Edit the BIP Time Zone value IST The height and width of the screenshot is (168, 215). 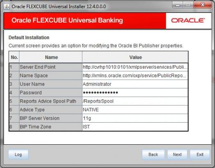pyautogui.click(x=135, y=127)
